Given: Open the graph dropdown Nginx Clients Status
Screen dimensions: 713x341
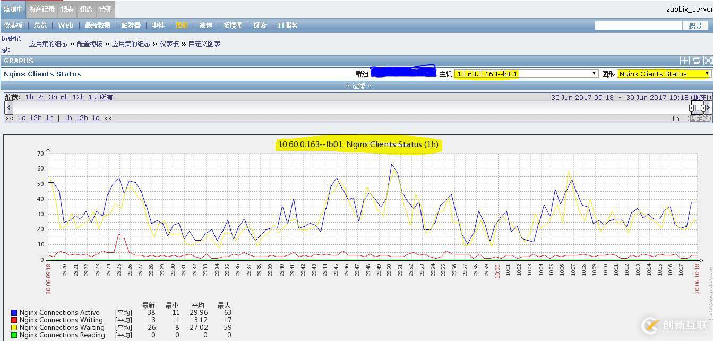Looking at the screenshot, I should pyautogui.click(x=664, y=74).
